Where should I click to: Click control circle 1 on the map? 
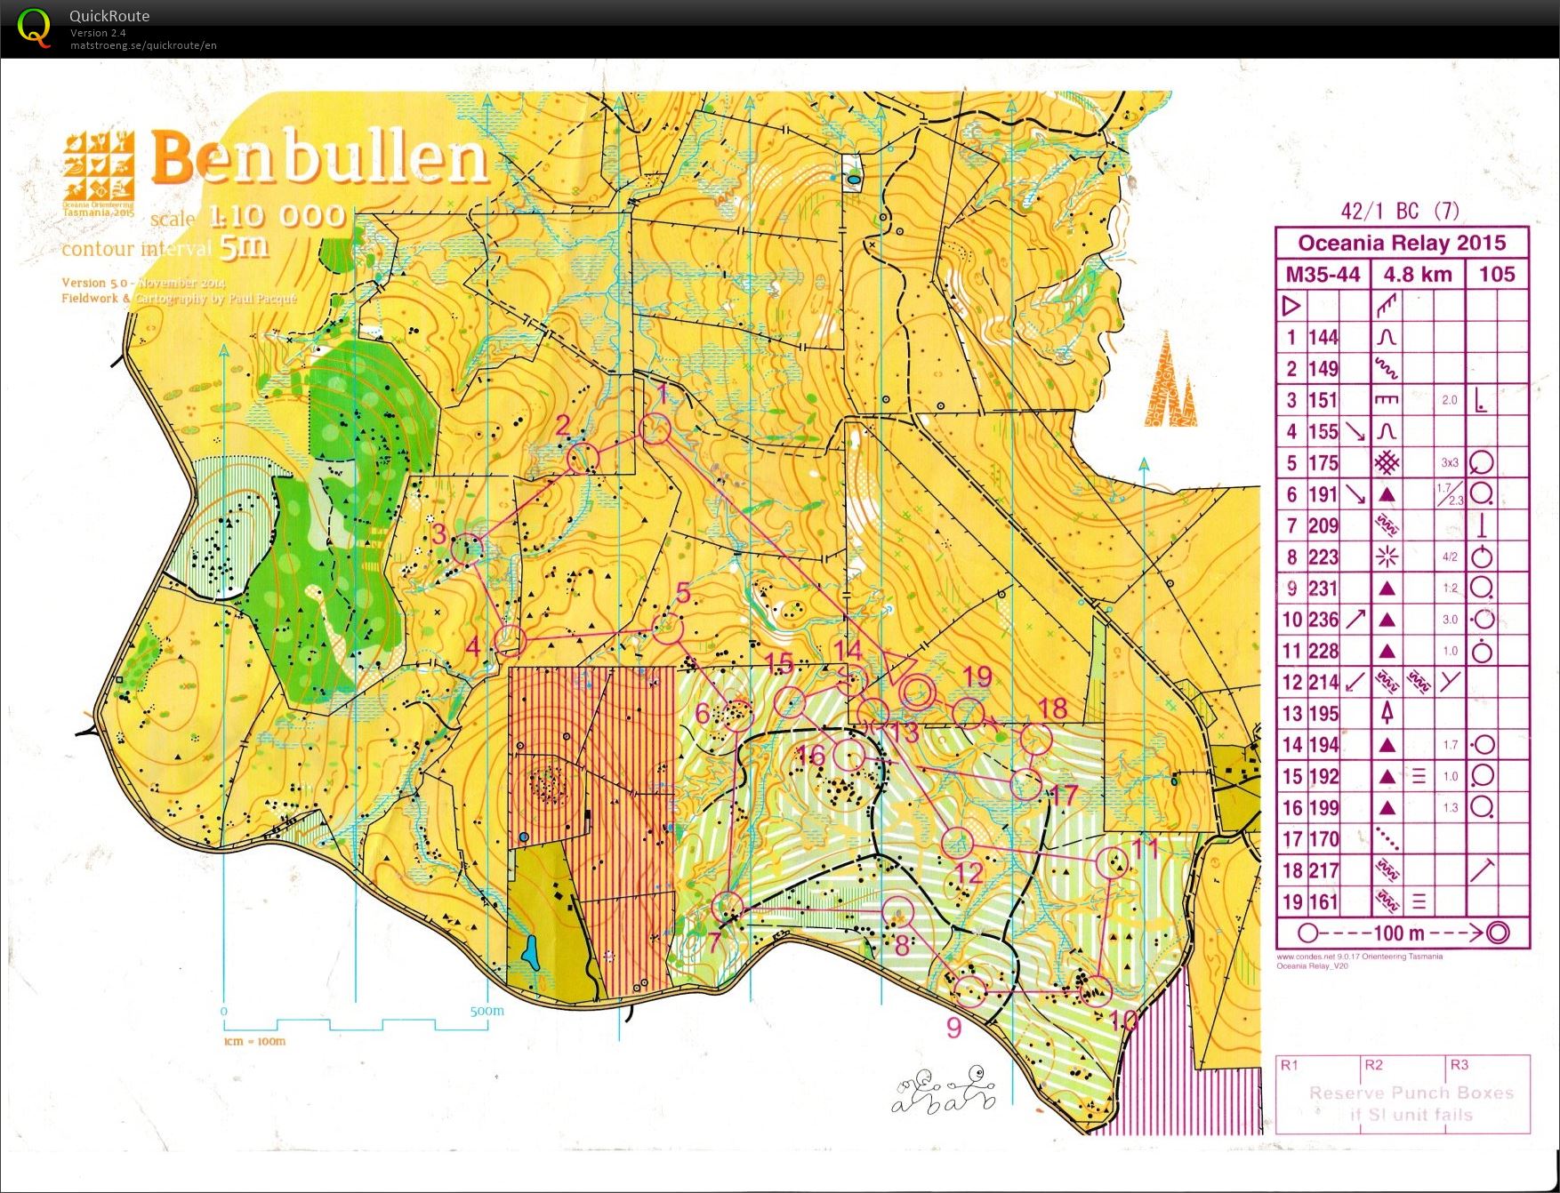(x=655, y=428)
